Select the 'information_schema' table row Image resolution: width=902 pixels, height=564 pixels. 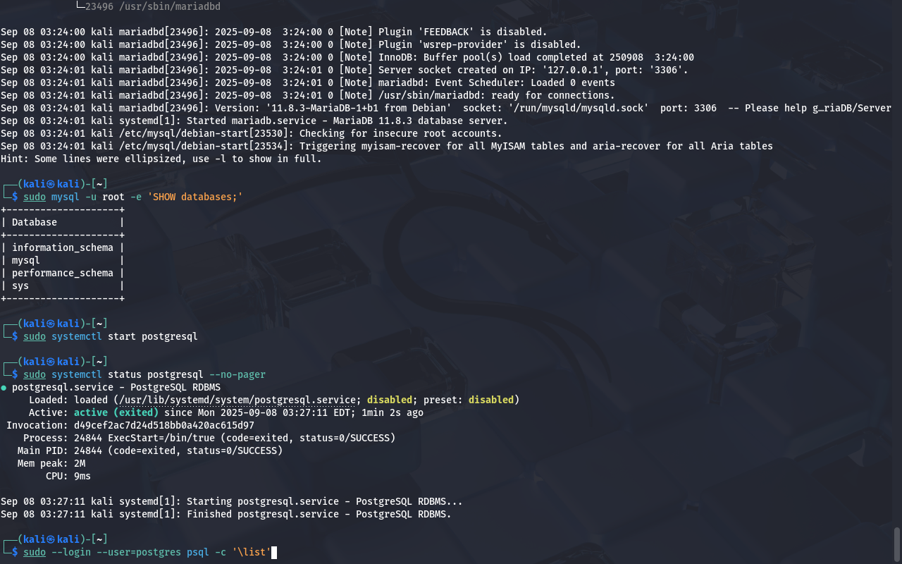coord(63,247)
